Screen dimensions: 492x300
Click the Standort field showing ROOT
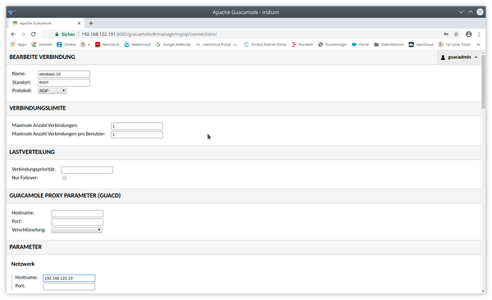click(64, 83)
